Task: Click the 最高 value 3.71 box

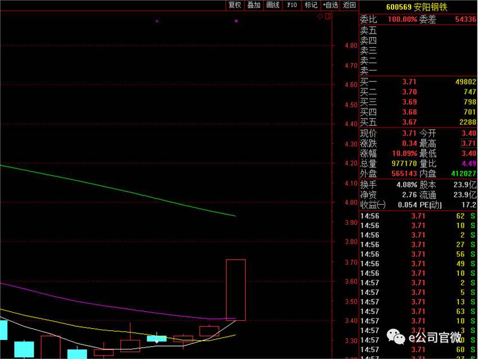Action: point(468,143)
